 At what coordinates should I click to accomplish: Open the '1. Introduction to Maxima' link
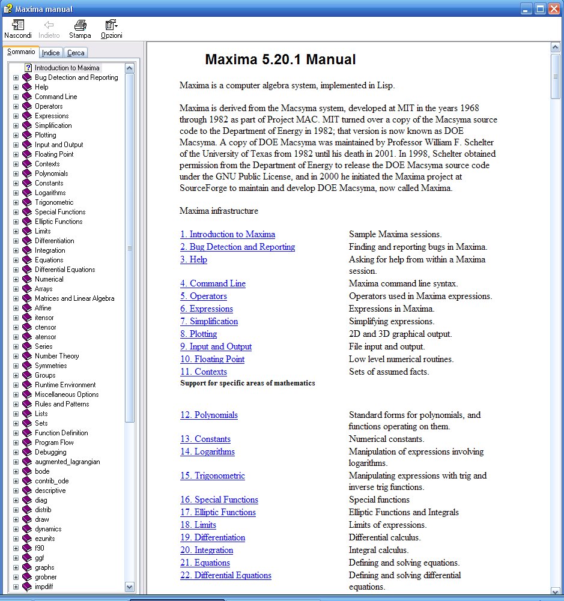(228, 234)
